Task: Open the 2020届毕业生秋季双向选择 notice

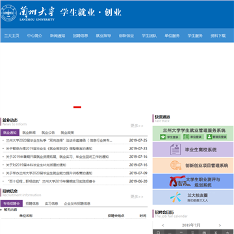Action: [x=59, y=140]
